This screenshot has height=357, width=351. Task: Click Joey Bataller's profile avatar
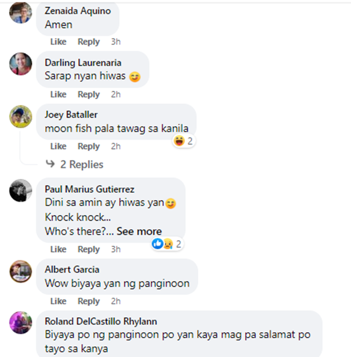click(x=21, y=117)
